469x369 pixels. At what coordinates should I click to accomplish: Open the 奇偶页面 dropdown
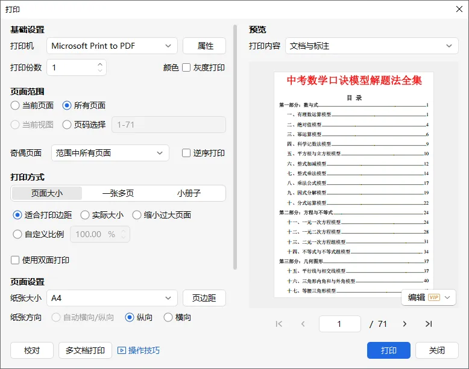click(x=110, y=153)
